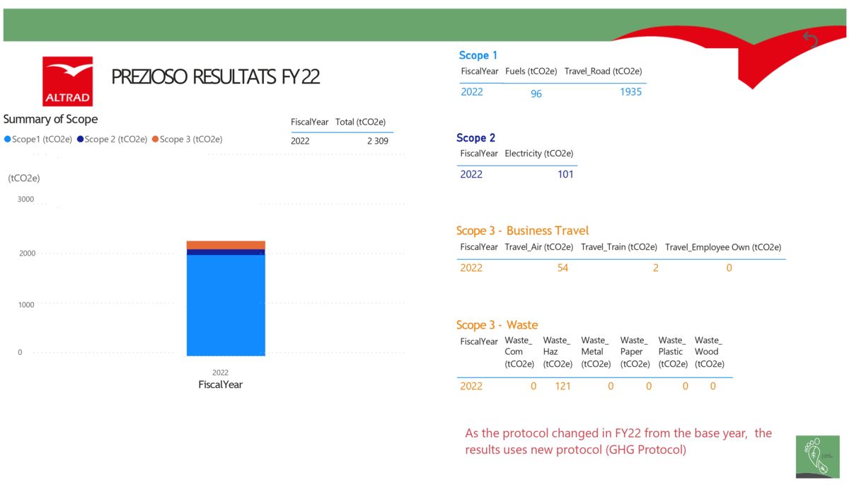Sort by Waste_Wood (tCO2e) column header
849x485 pixels.
click(x=710, y=353)
